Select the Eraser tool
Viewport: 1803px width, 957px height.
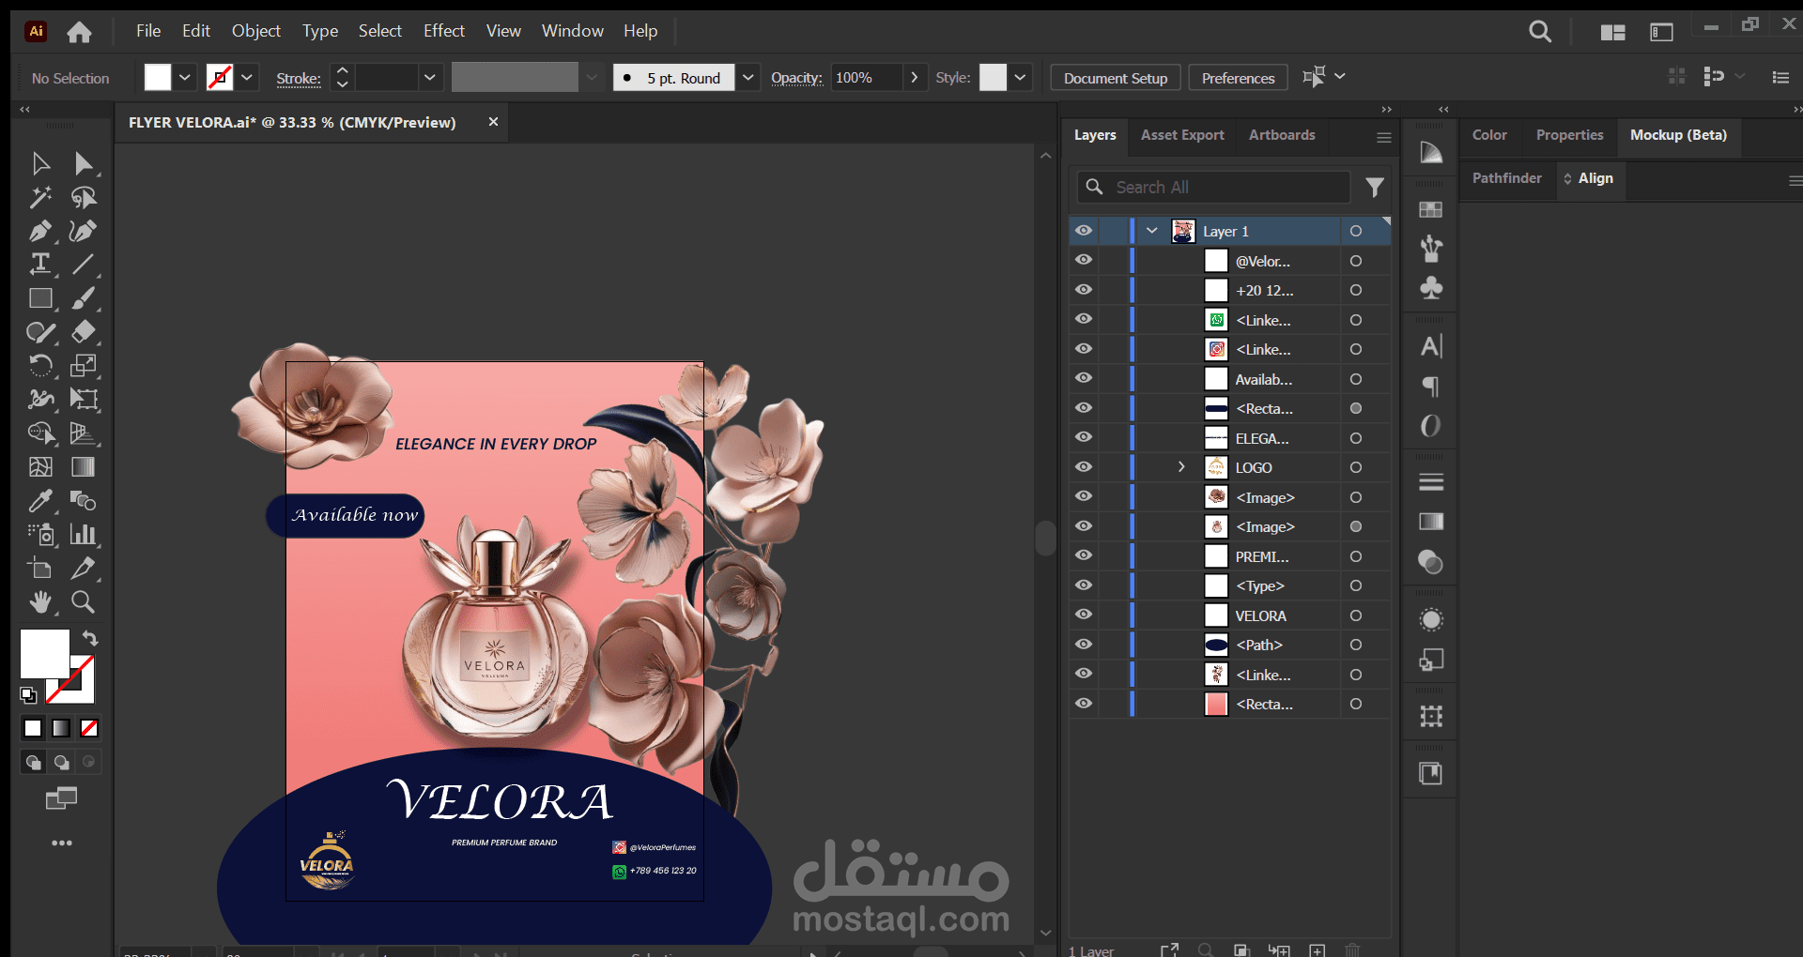pyautogui.click(x=83, y=331)
